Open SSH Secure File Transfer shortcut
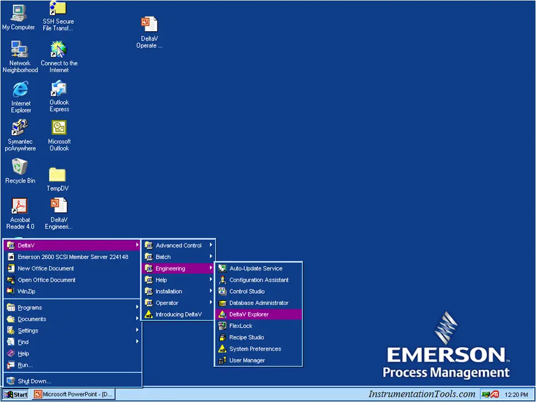 coord(58,16)
